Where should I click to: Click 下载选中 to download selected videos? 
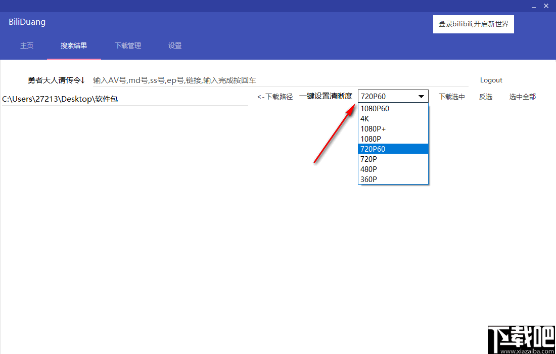coord(451,96)
